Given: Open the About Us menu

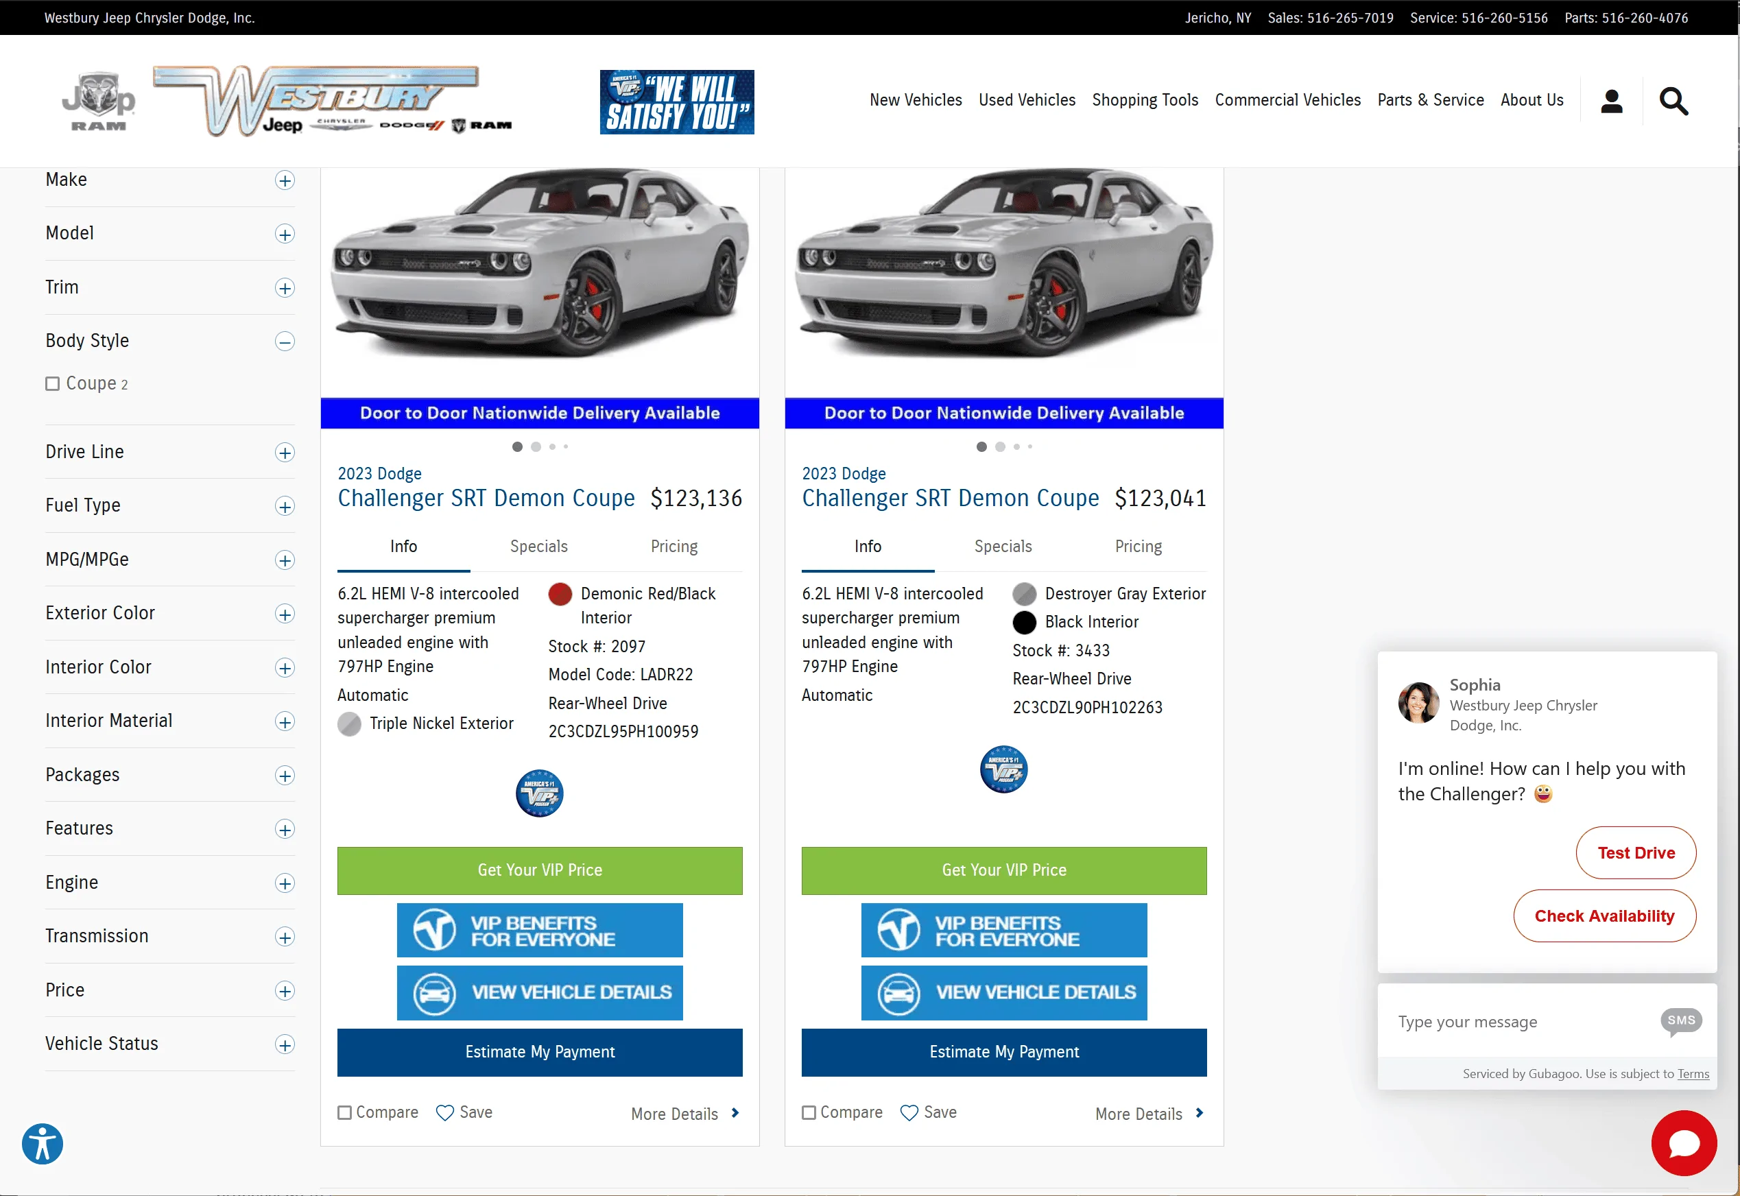Looking at the screenshot, I should (x=1532, y=100).
